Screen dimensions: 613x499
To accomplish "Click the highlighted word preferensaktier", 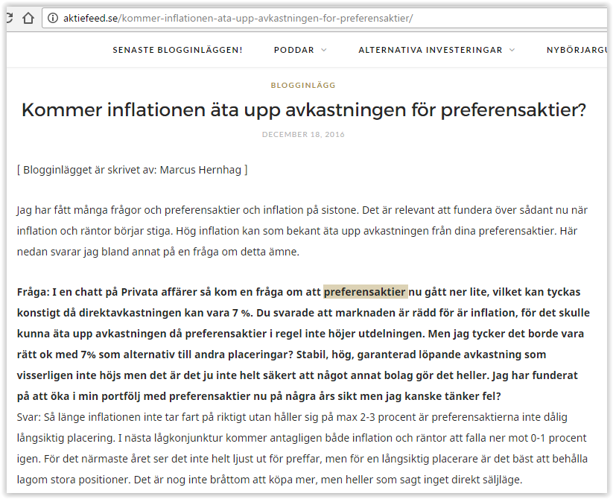I will (365, 291).
